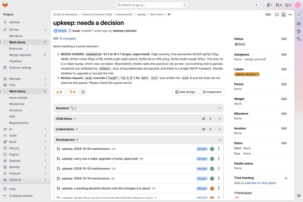Collapse the Pinned sidebar group

click(25, 30)
